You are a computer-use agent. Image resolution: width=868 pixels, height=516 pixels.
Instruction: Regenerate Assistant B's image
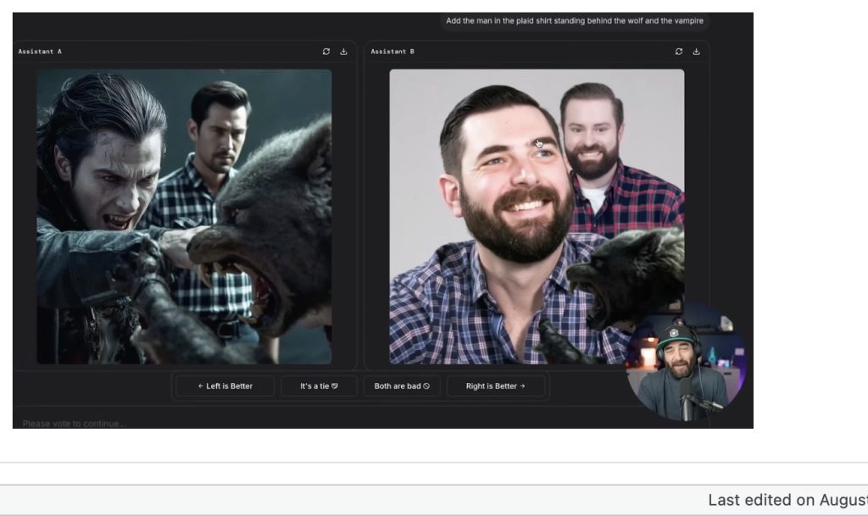coord(678,51)
